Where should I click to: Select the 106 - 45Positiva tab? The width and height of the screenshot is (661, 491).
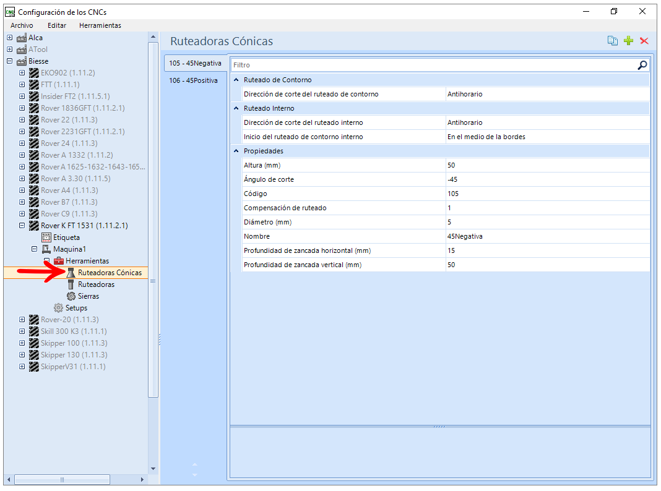tap(194, 80)
